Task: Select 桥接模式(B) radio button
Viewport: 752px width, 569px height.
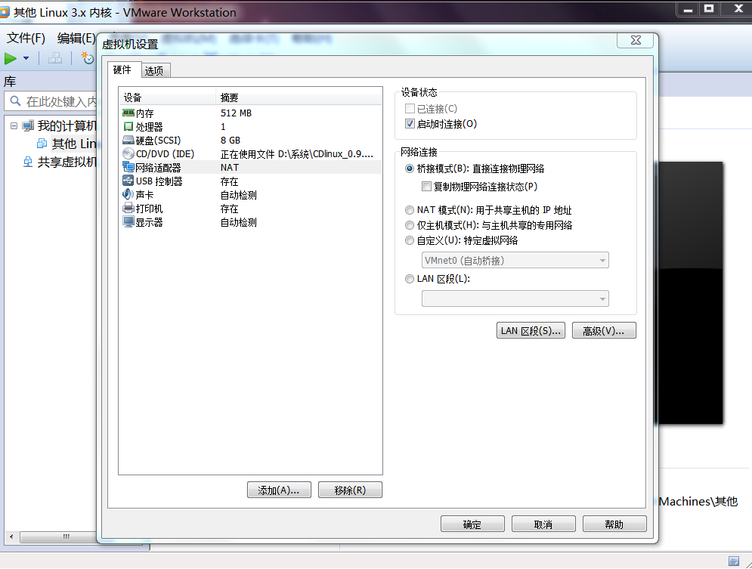Action: 409,169
